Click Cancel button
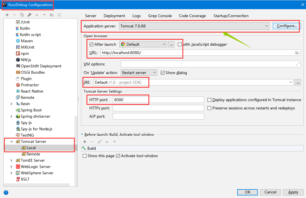The width and height of the screenshot is (306, 198). 270,192
